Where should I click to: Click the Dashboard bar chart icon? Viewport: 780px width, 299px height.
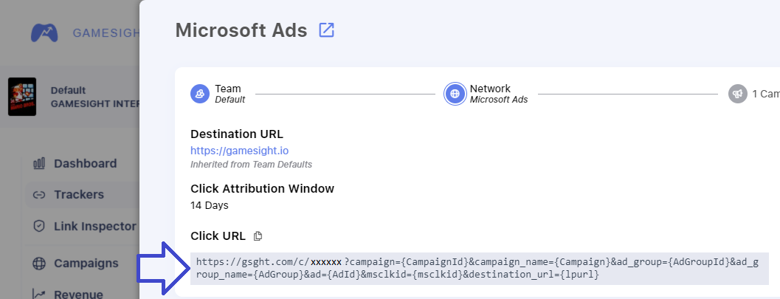coord(39,164)
